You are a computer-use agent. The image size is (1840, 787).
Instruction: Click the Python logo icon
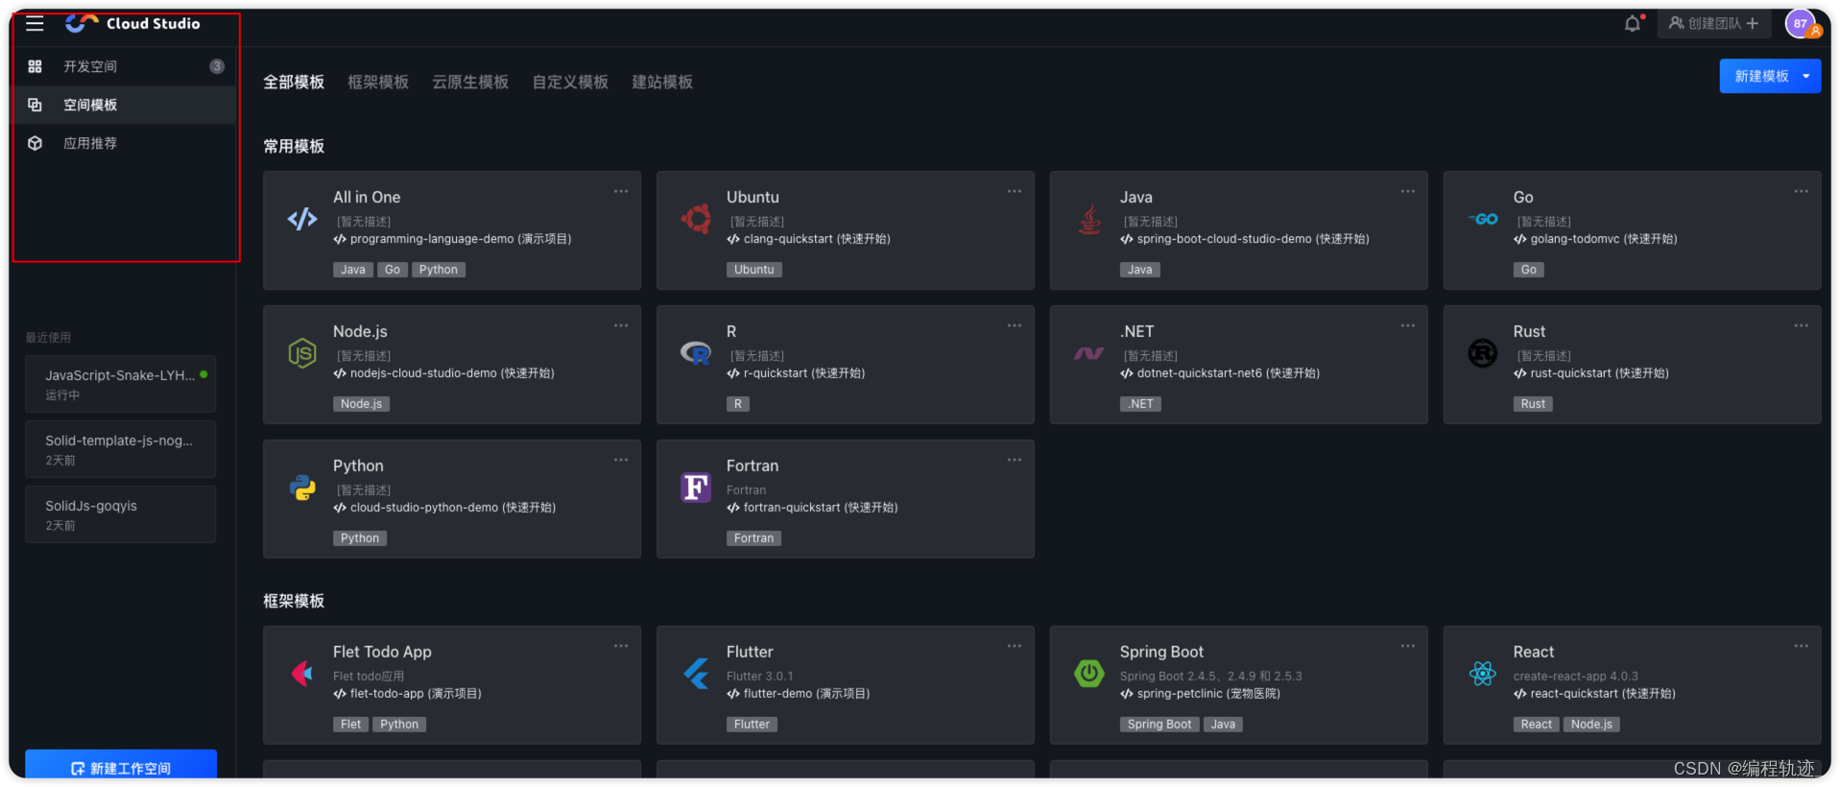point(302,488)
